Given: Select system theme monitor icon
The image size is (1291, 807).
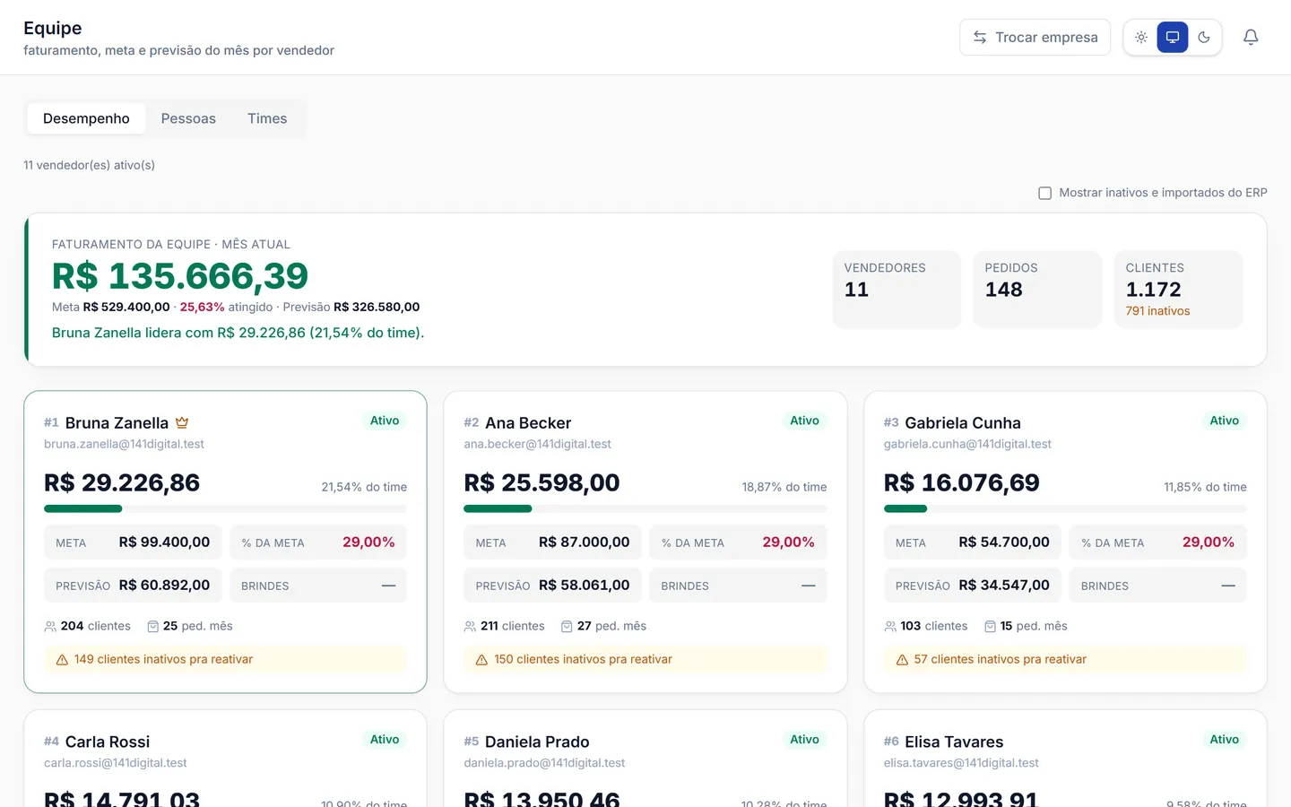Looking at the screenshot, I should coord(1173,37).
